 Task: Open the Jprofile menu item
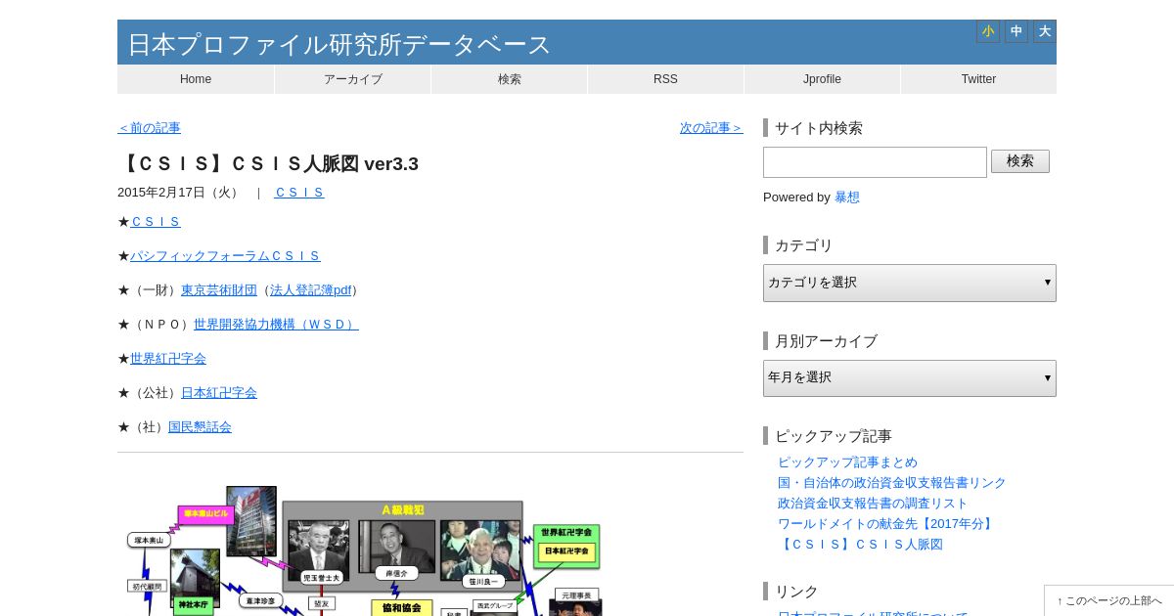(x=822, y=79)
